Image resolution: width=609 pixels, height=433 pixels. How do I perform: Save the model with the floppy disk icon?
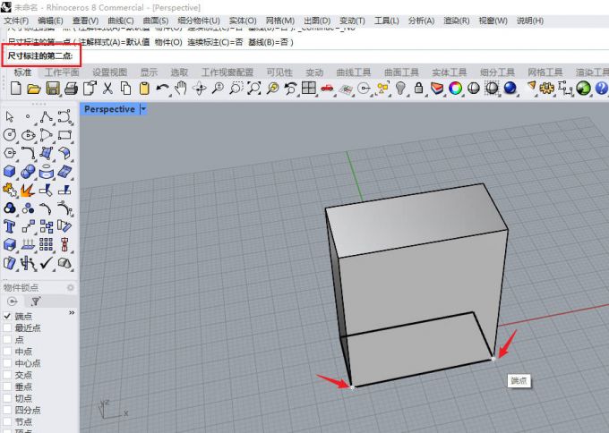point(53,89)
